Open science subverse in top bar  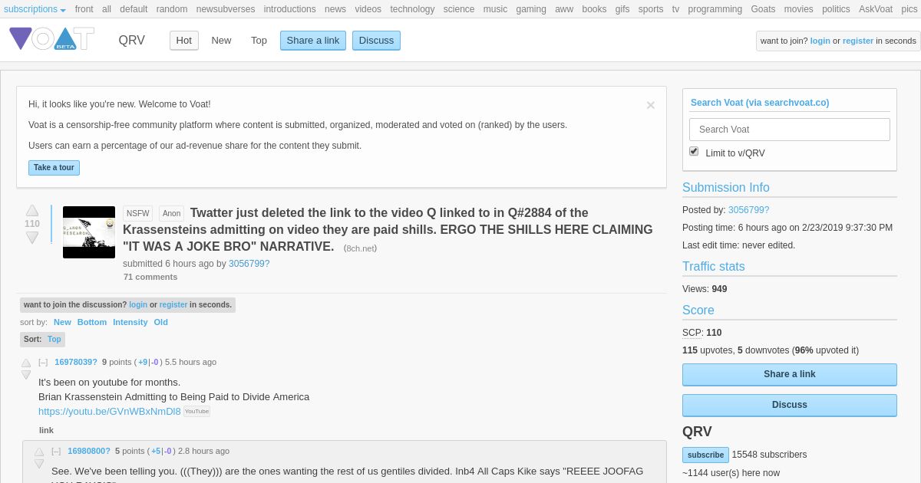click(x=459, y=9)
